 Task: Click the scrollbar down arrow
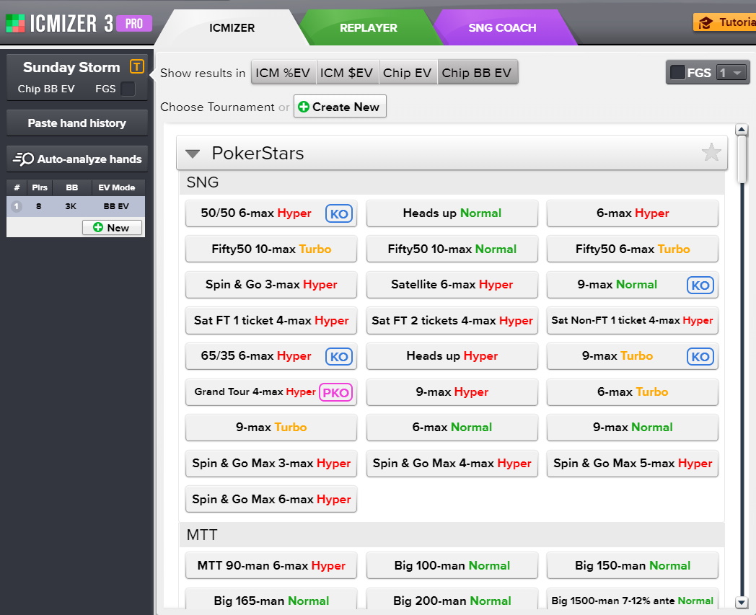pos(741,601)
